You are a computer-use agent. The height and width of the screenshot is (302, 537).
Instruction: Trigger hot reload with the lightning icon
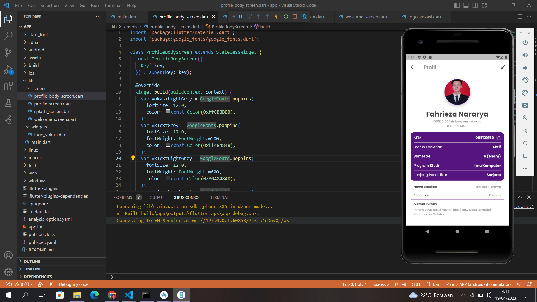pyautogui.click(x=276, y=16)
